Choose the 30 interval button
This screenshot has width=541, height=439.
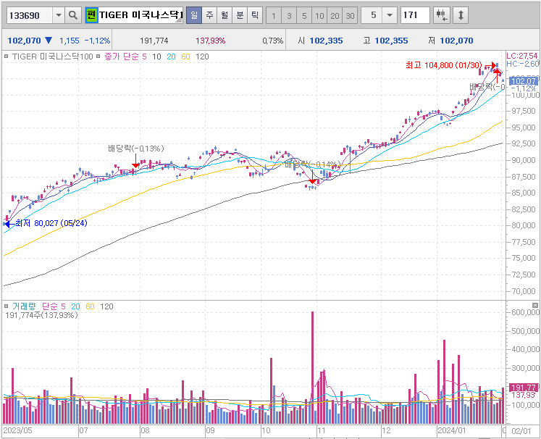[350, 15]
